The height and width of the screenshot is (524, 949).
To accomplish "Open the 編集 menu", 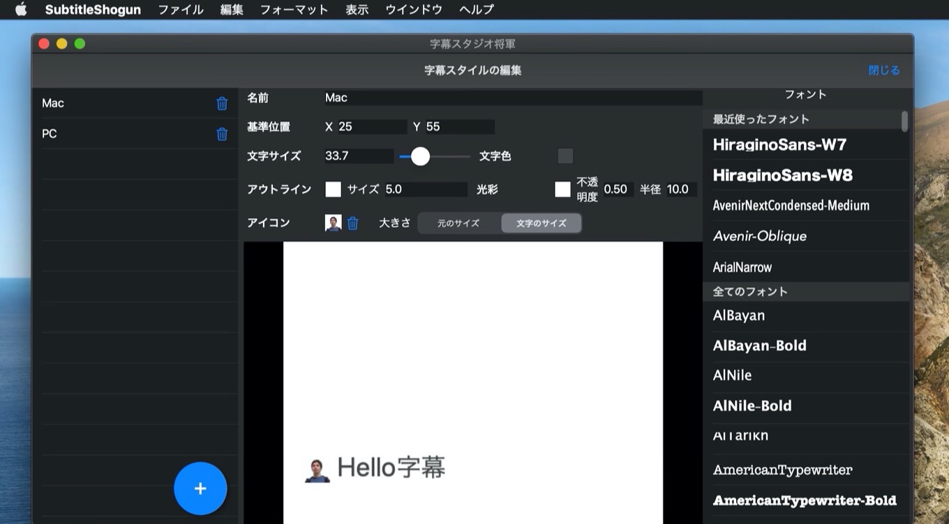I will click(x=232, y=10).
